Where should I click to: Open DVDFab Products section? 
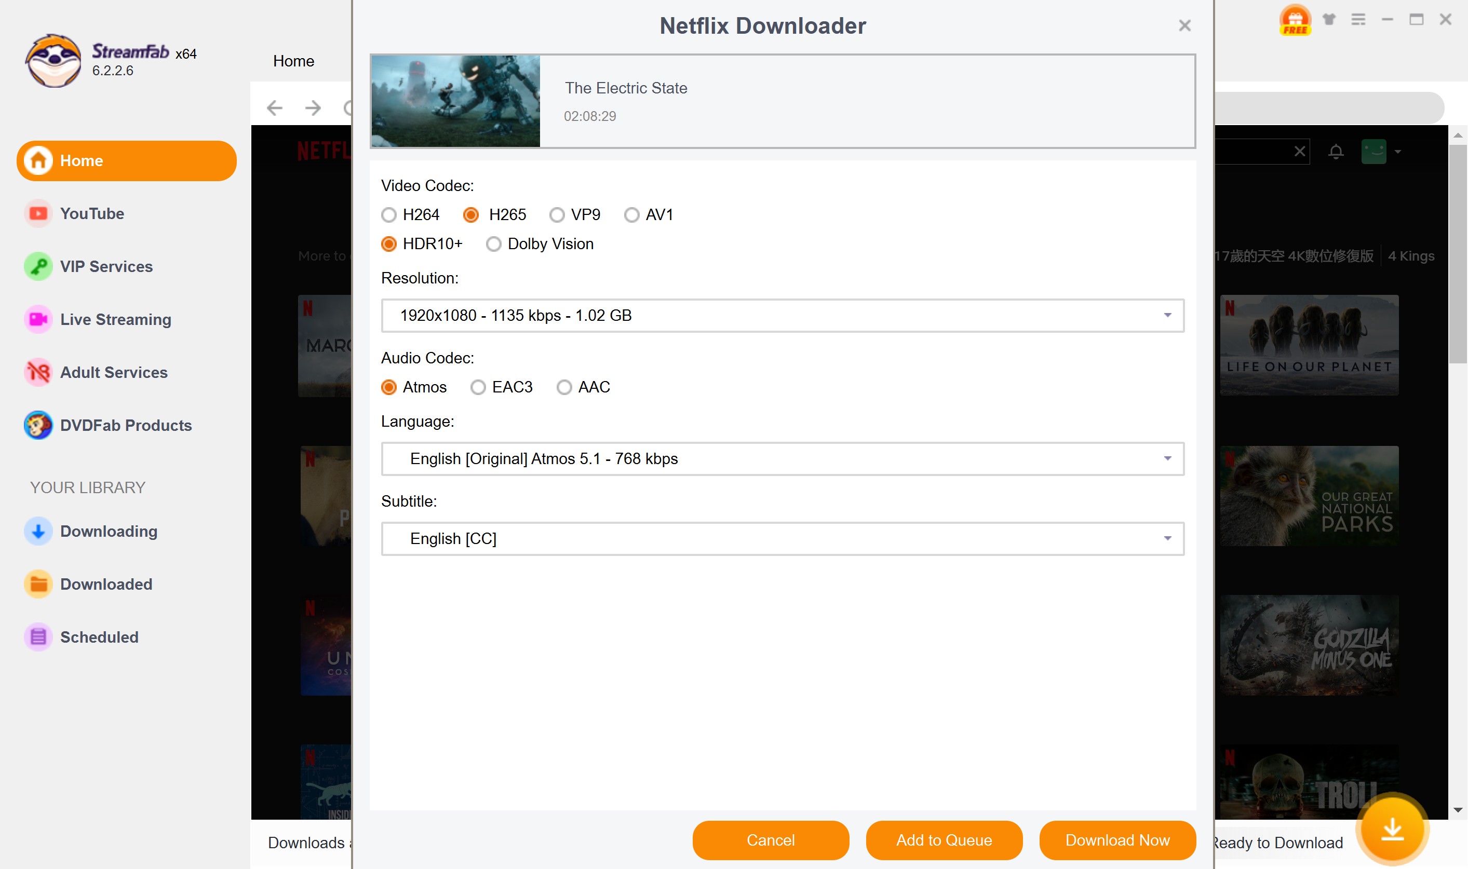pos(126,425)
